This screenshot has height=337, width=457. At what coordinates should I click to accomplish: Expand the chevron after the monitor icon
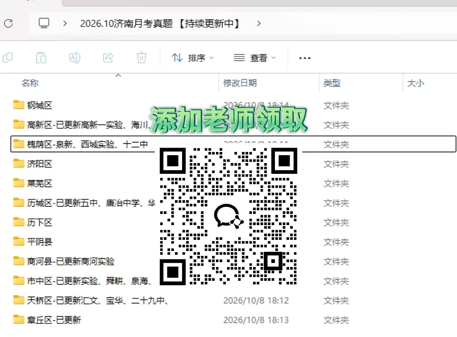[65, 23]
